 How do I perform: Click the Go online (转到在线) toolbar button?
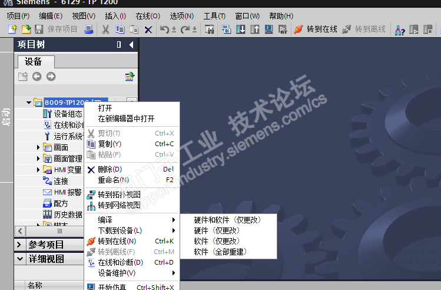click(315, 29)
